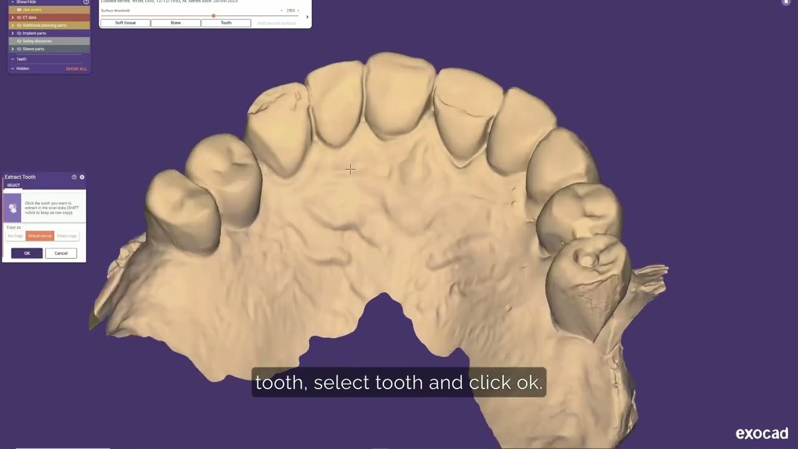This screenshot has width=798, height=449.
Task: Open help for Extract Tooth dialog
Action: (x=74, y=177)
